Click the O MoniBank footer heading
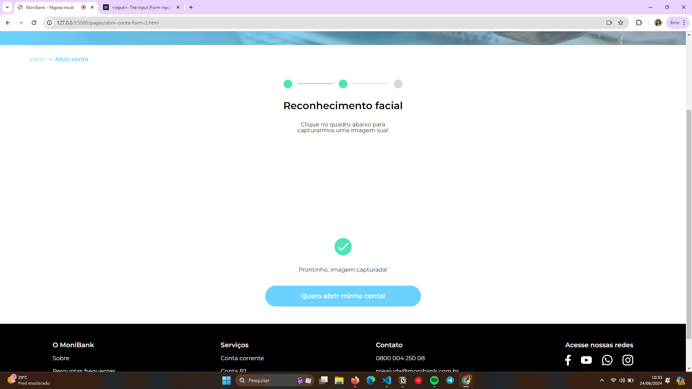Screen dimensions: 692x389 pyautogui.click(x=73, y=345)
